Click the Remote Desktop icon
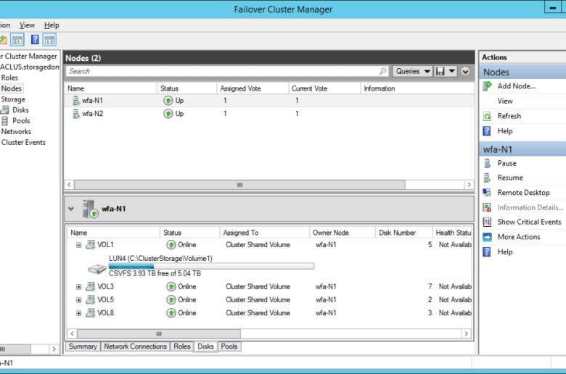Image resolution: width=566 pixels, height=374 pixels. pos(488,193)
